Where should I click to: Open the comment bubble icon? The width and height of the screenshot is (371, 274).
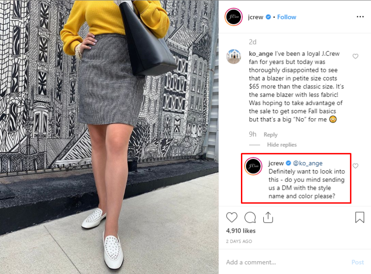[x=250, y=218]
